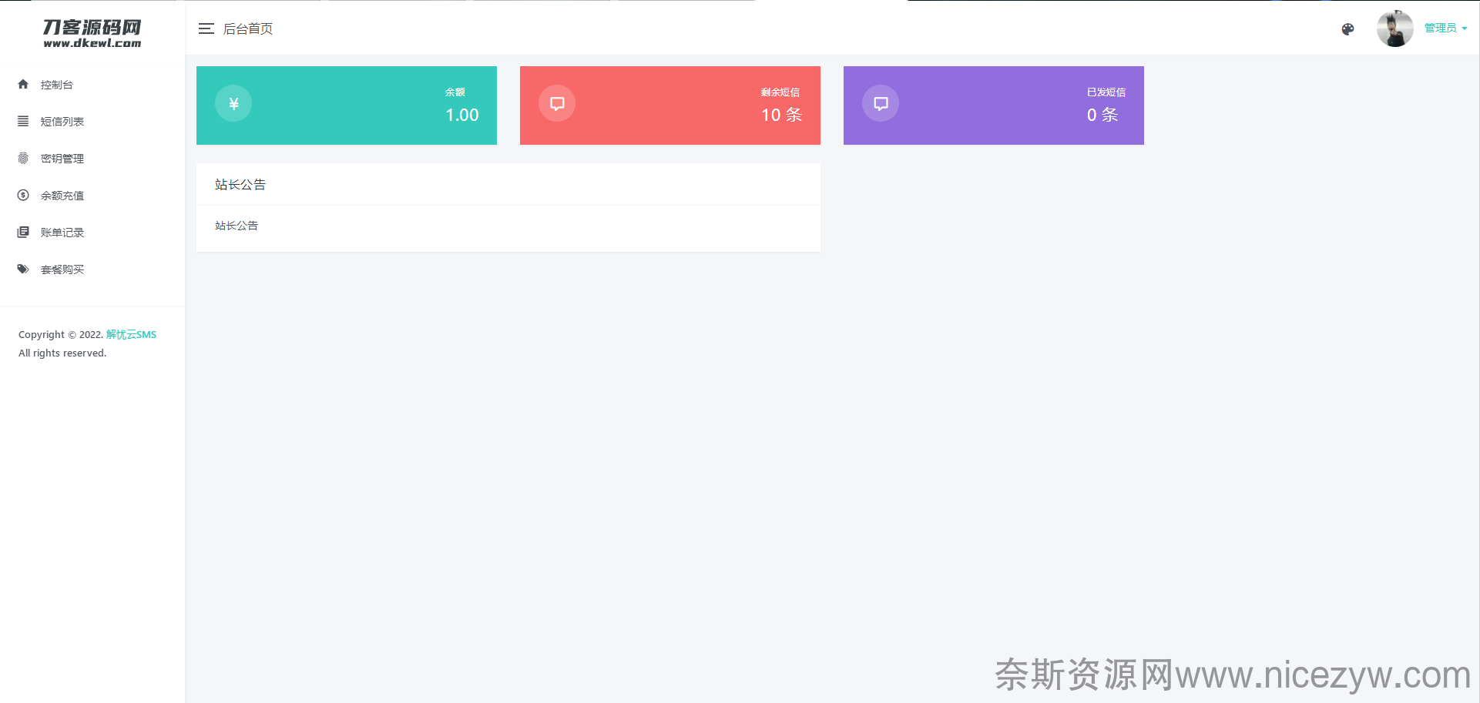Click the coin icon beside 余额充值
Screen dimensions: 1480x703
coord(23,195)
